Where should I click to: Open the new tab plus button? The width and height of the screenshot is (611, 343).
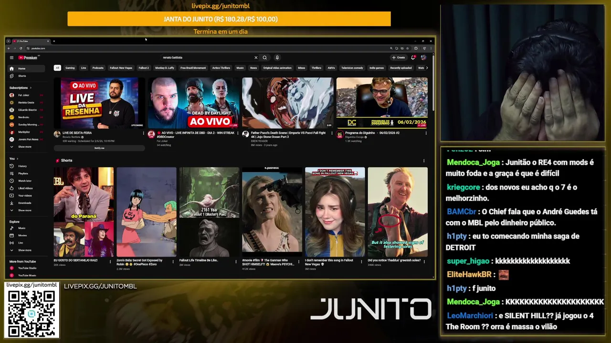pyautogui.click(x=54, y=41)
